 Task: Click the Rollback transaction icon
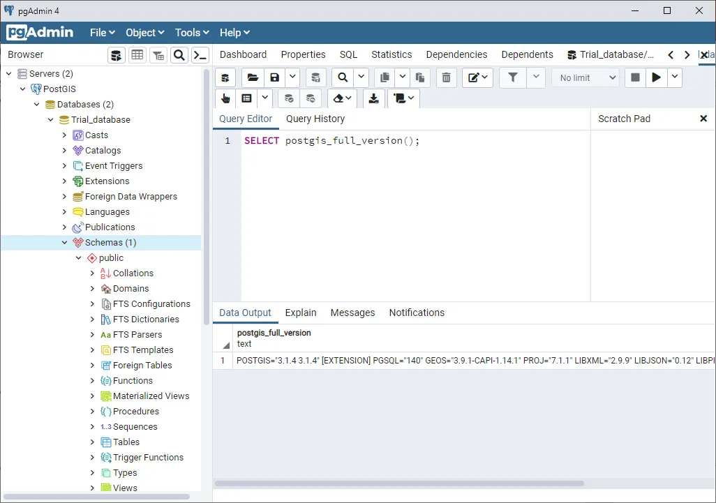tap(311, 98)
